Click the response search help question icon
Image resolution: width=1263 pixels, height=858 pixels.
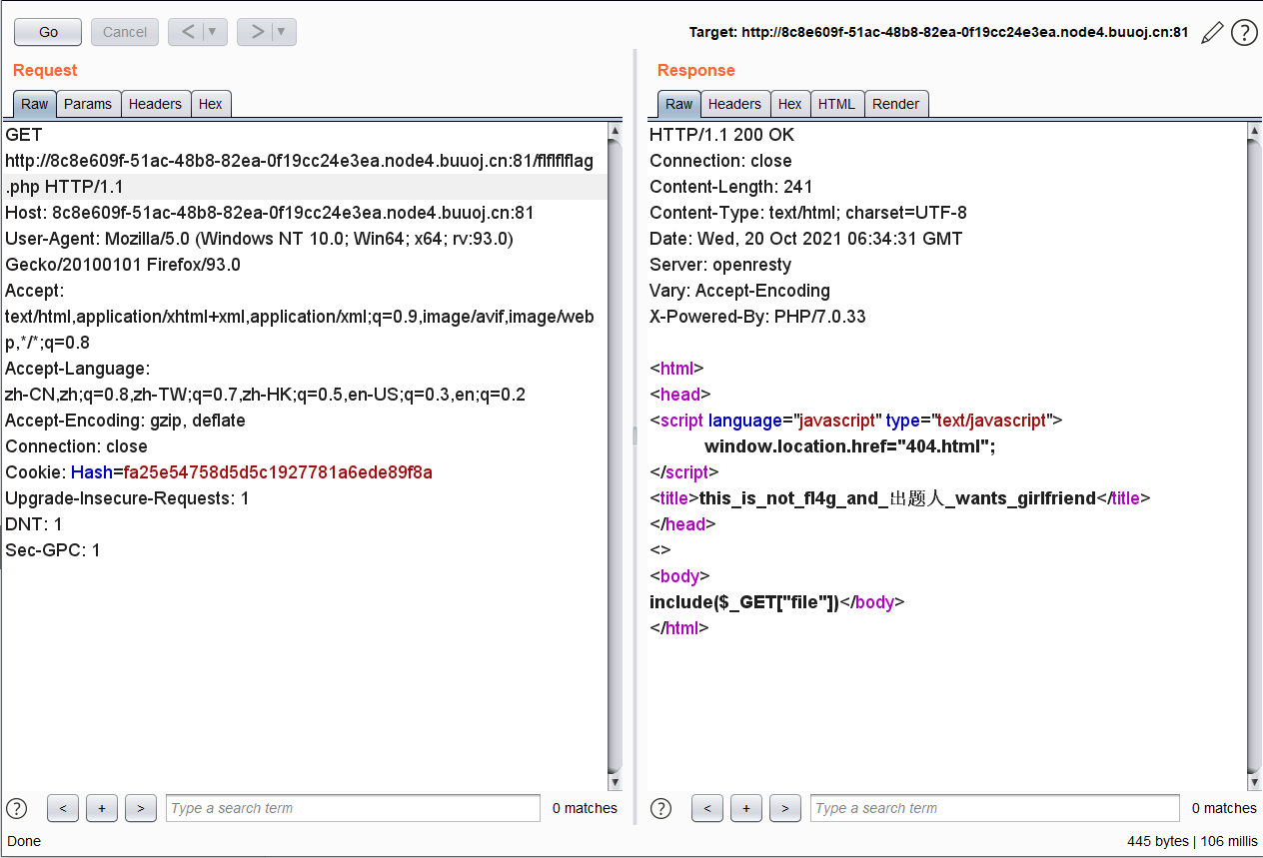(x=661, y=808)
